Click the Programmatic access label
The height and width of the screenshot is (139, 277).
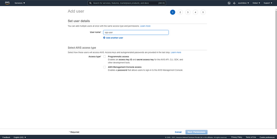(118, 57)
